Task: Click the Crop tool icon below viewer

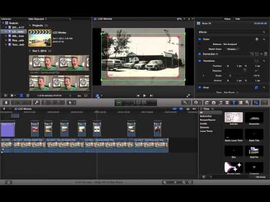Action: 97,96
